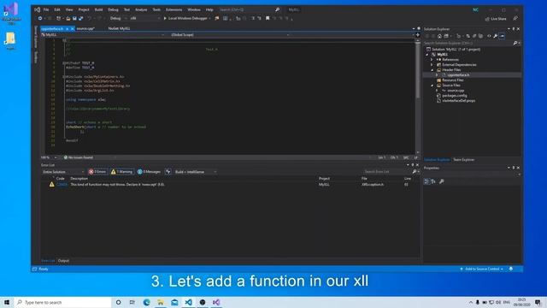Click Add to Source Control in status bar
Viewport: 547px width, 308px height.
pyautogui.click(x=482, y=269)
